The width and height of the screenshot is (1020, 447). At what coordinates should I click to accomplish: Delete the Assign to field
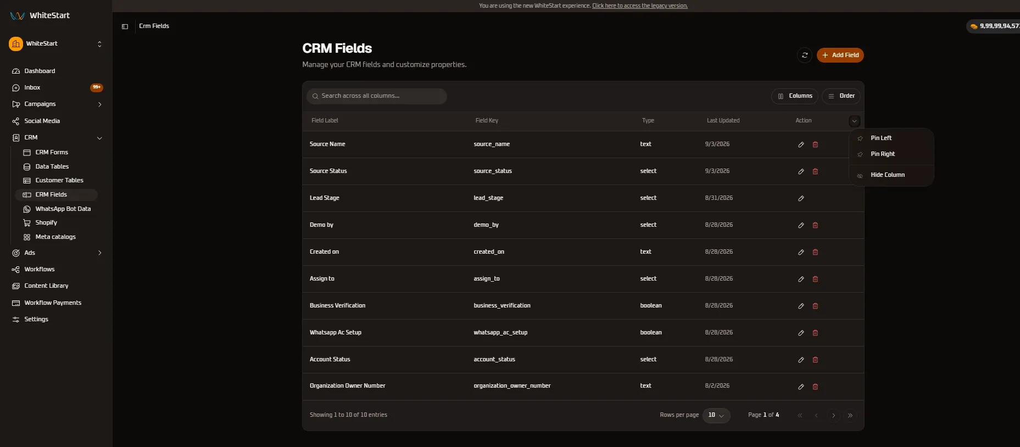tap(815, 279)
